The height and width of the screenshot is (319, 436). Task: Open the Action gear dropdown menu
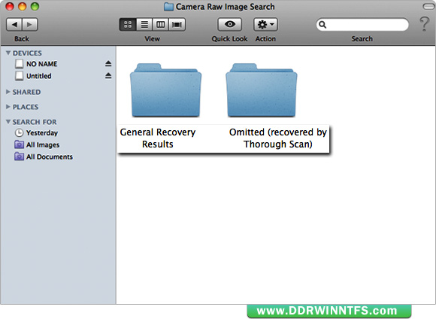pos(265,25)
